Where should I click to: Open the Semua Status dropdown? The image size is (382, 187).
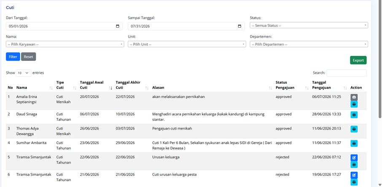coord(309,25)
